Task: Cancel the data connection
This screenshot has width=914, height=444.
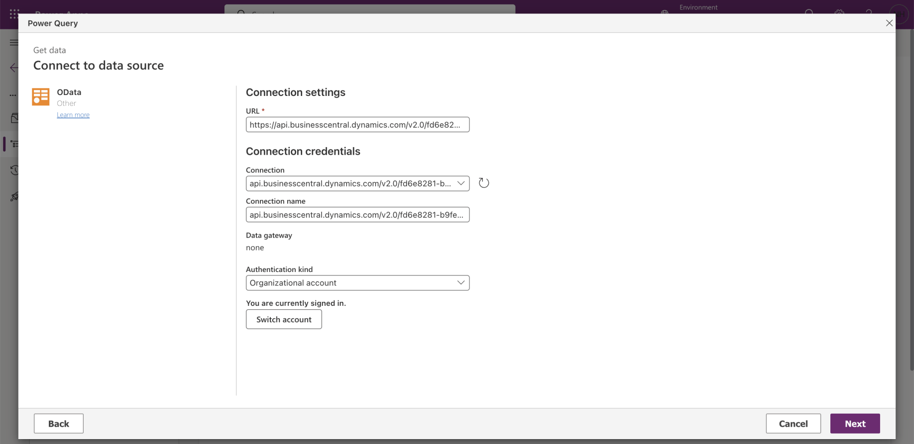Action: 793,424
